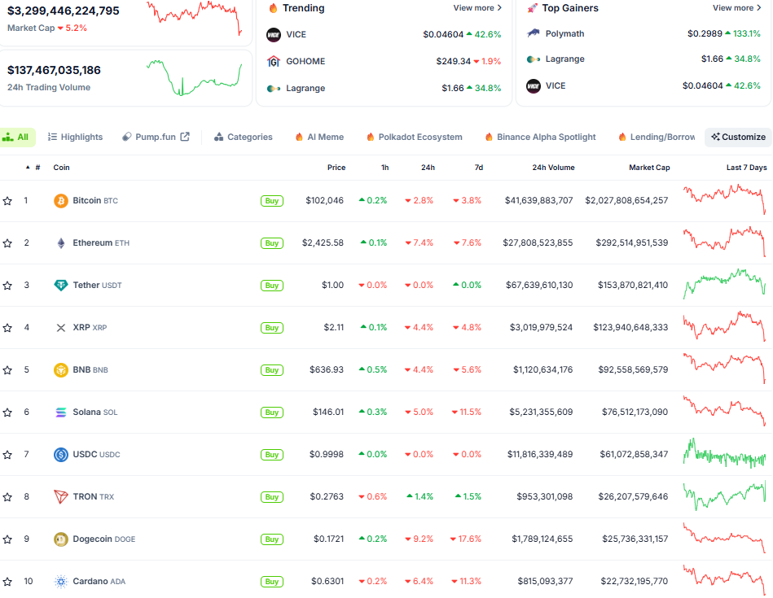Open the Customize table options
773x598 pixels.
738,137
